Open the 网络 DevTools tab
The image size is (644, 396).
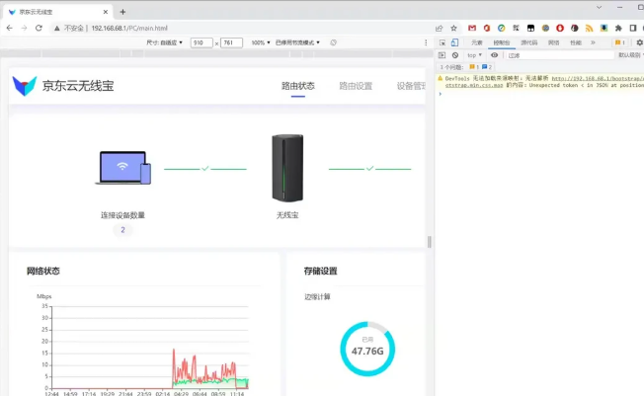[554, 42]
